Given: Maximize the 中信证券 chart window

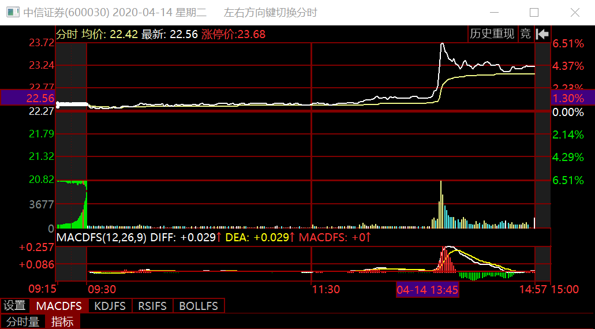Looking at the screenshot, I should [534, 13].
